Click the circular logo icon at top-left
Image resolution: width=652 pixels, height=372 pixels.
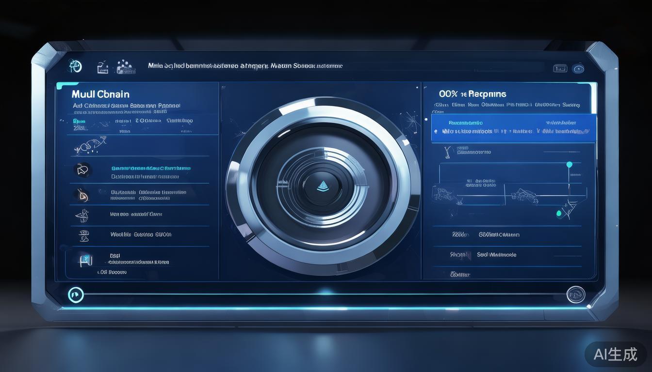pyautogui.click(x=75, y=66)
